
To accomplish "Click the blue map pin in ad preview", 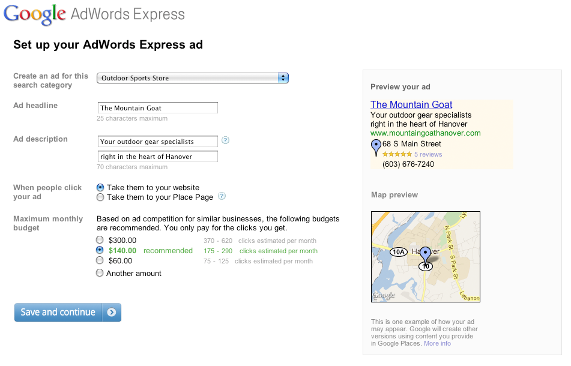I will 376,148.
